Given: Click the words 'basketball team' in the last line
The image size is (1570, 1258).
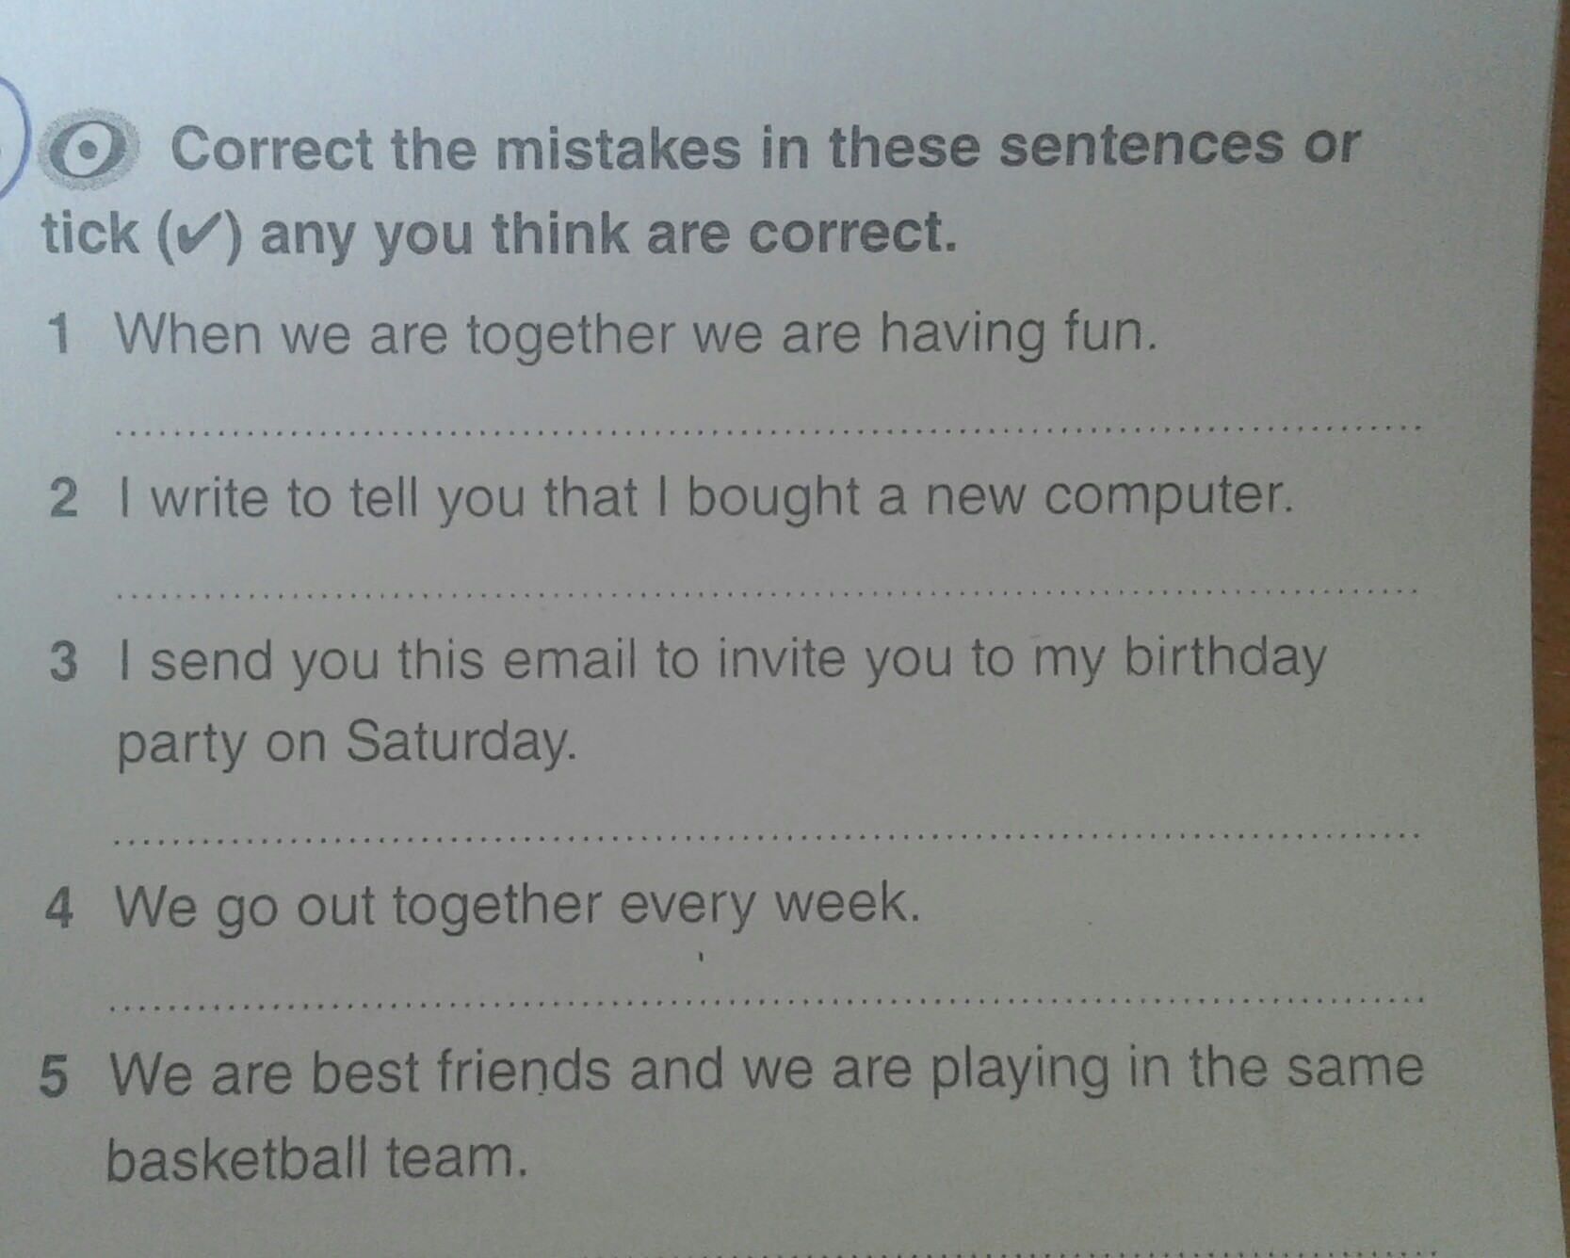Looking at the screenshot, I should [x=316, y=1158].
